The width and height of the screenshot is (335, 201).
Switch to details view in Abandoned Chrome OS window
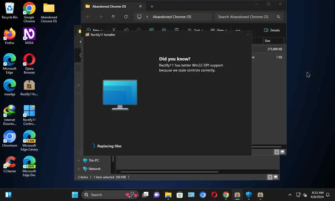tap(277, 152)
